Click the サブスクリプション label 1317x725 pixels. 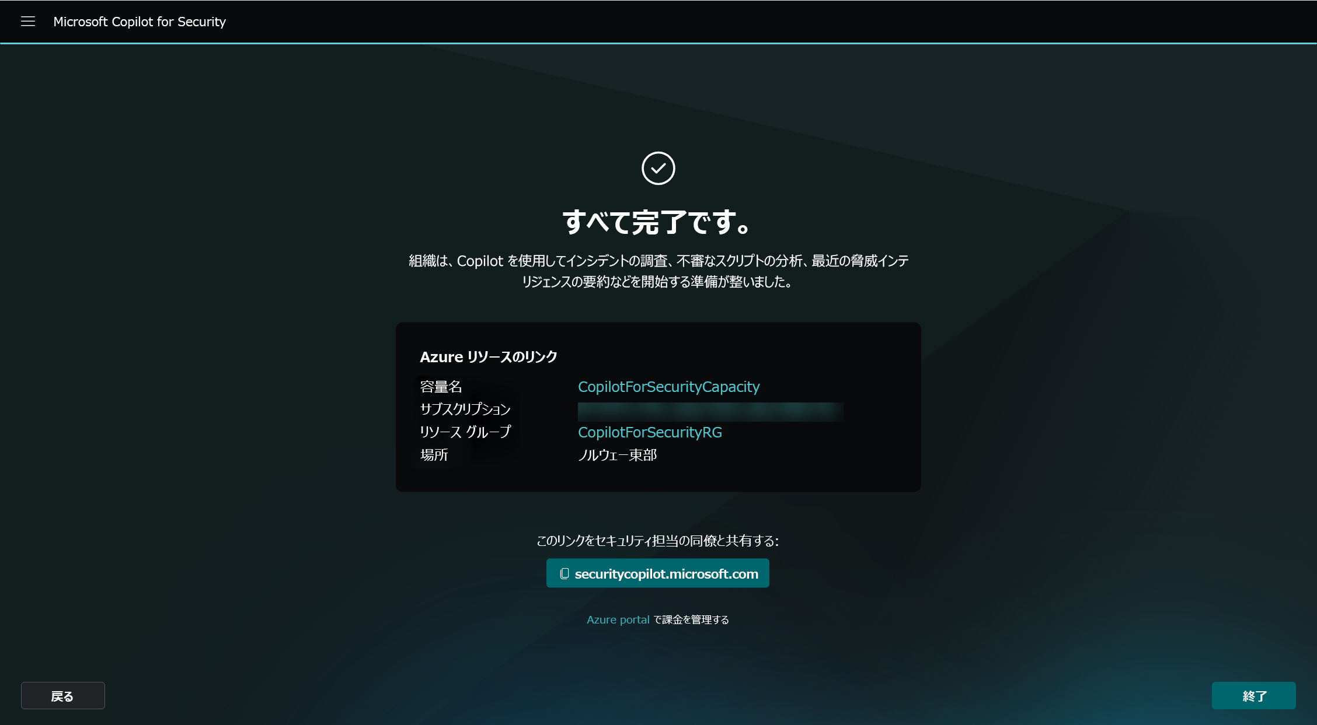pos(465,409)
